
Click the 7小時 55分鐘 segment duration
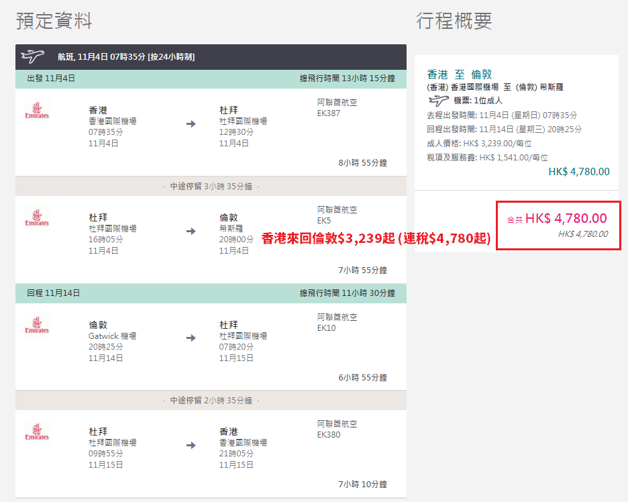pos(362,270)
